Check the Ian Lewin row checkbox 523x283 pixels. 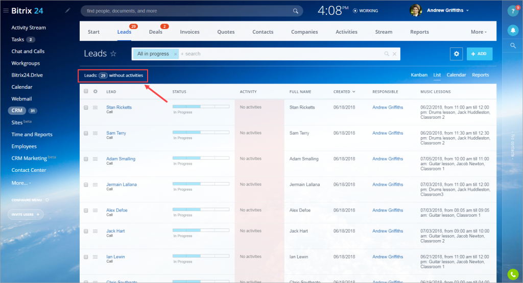(x=86, y=257)
